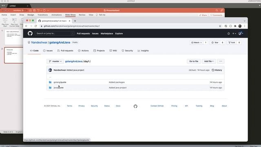261x147 pixels.
Task: Open the Issues repository tab
Action: point(48,51)
